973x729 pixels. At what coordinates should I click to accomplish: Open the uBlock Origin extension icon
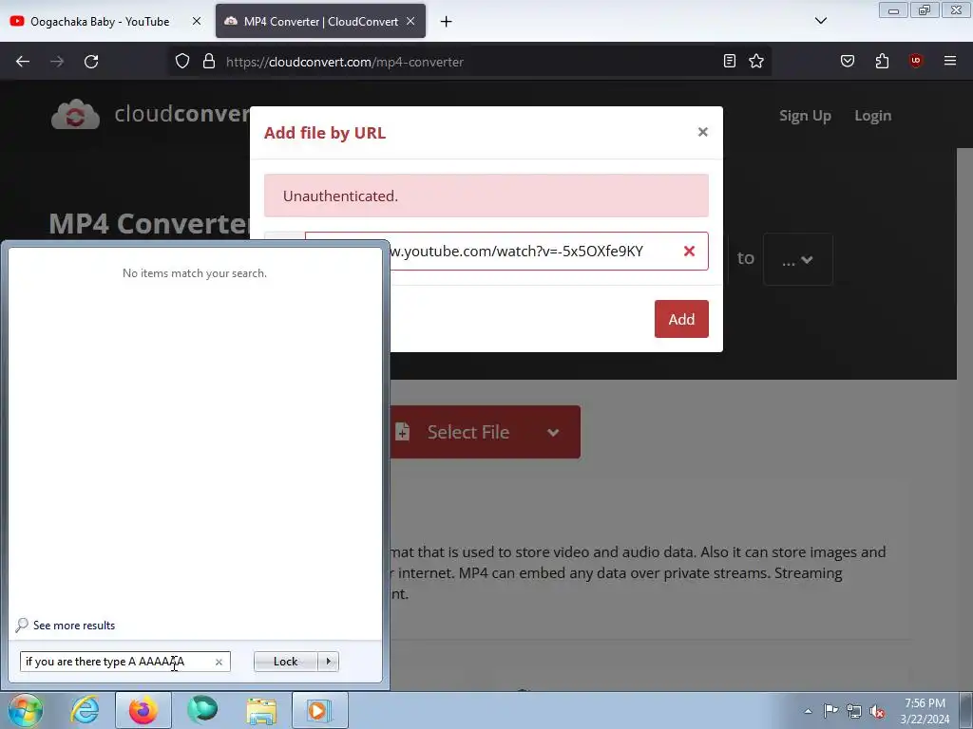915,61
